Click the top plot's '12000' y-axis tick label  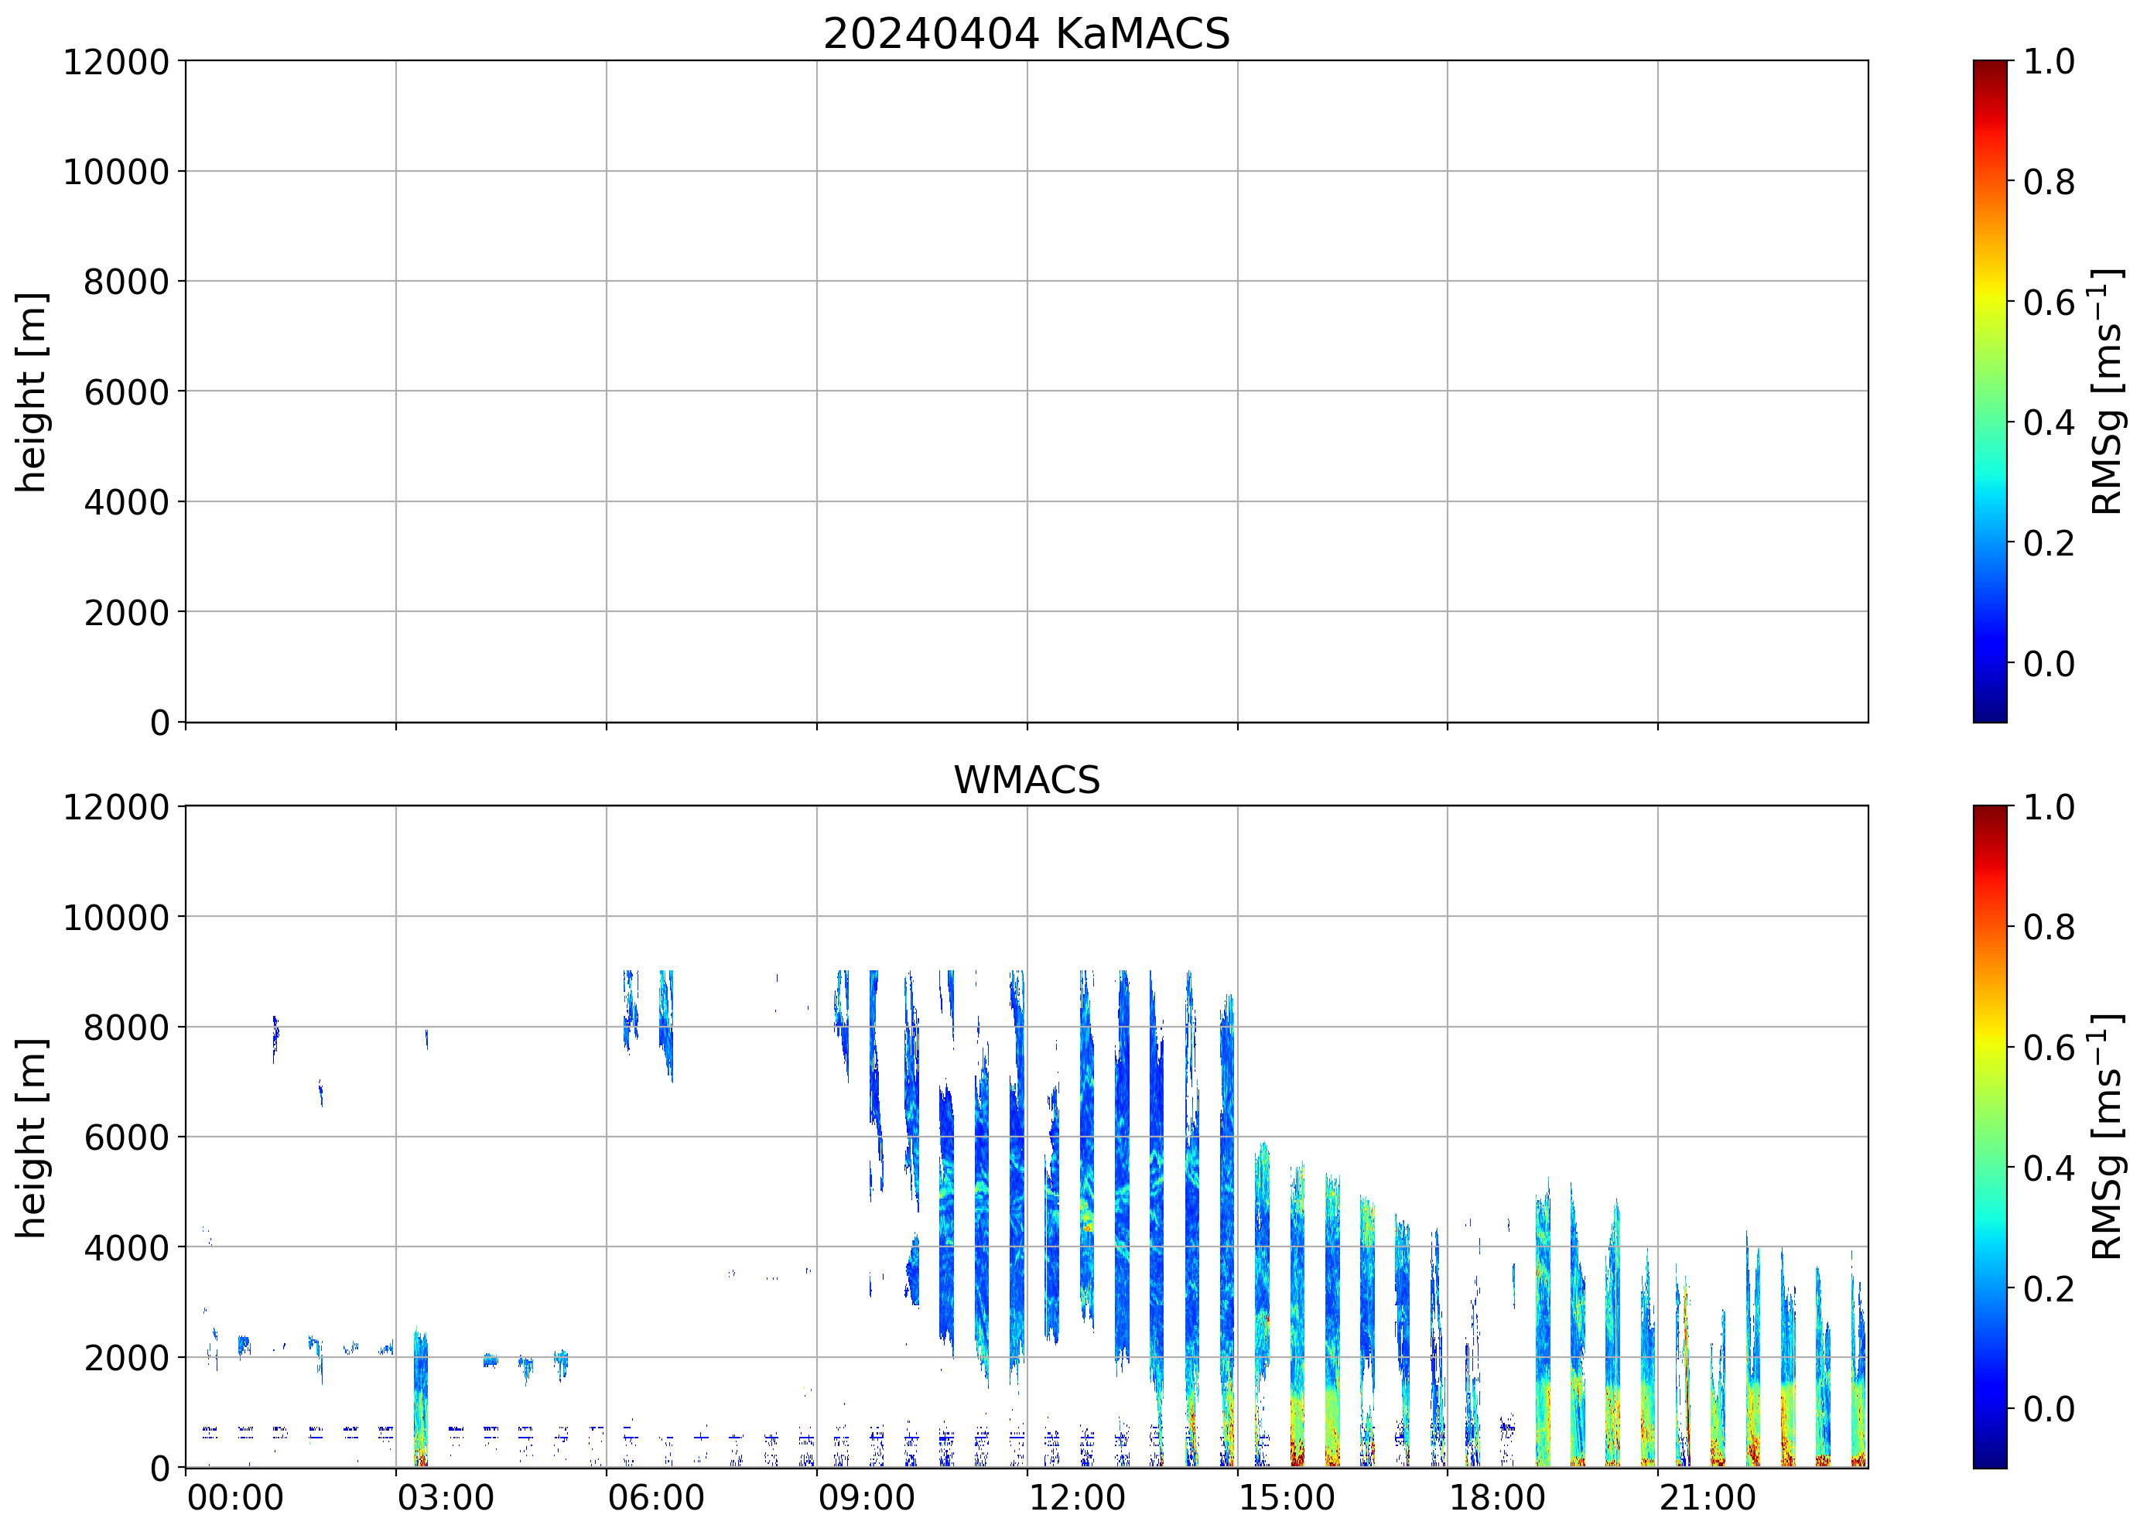tap(115, 62)
